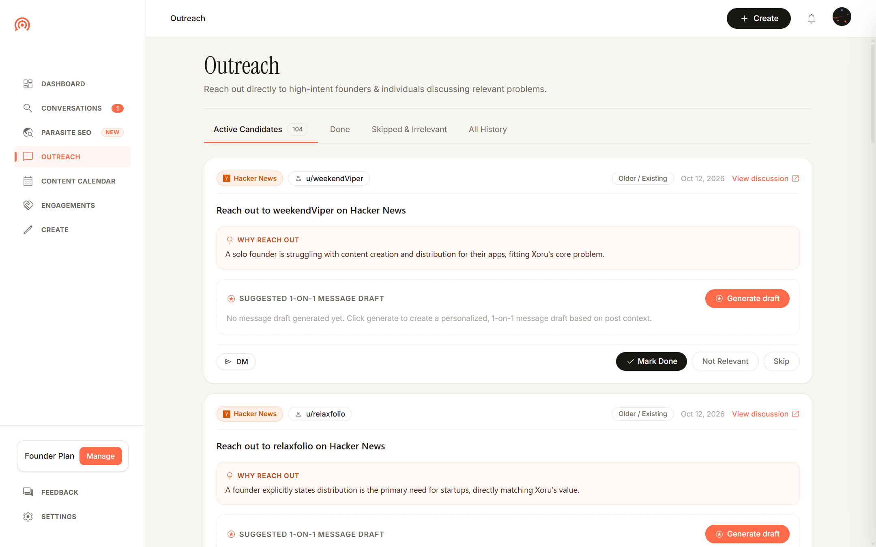Viewport: 876px width, 547px height.
Task: Click heading 'Reach out to weekendViper on Hacker News'
Action: (x=311, y=211)
